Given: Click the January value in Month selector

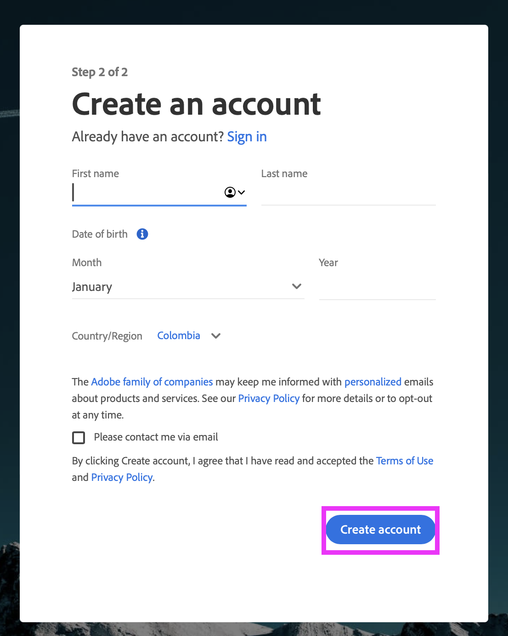Looking at the screenshot, I should point(92,287).
